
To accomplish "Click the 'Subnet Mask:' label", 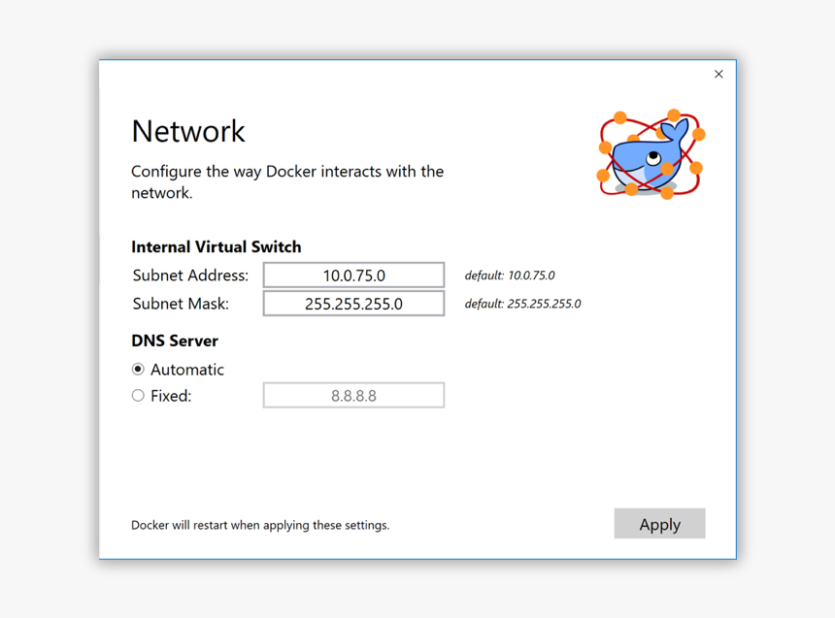I will pos(181,304).
